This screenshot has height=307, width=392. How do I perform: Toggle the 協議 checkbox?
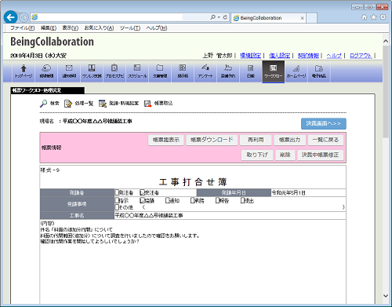(142, 201)
